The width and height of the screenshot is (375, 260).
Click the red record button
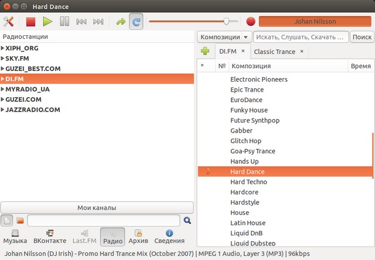pos(251,21)
